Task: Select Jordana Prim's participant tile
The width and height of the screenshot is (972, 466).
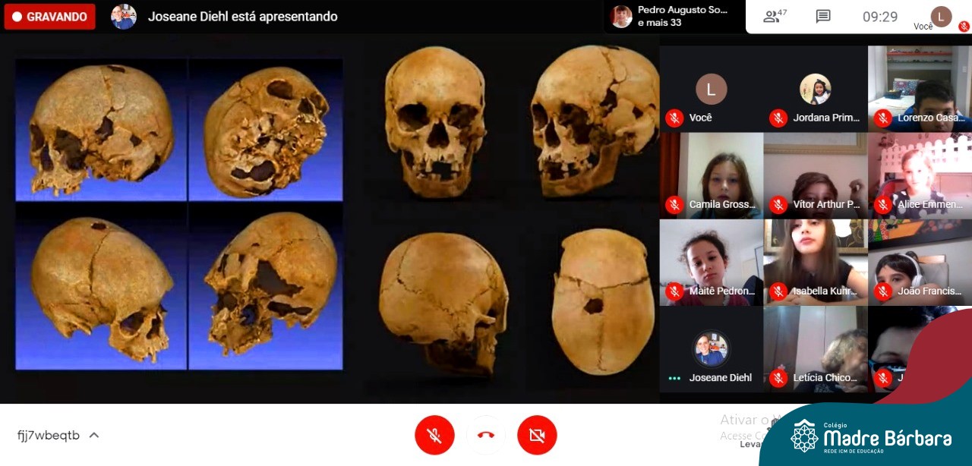Action: (x=816, y=89)
